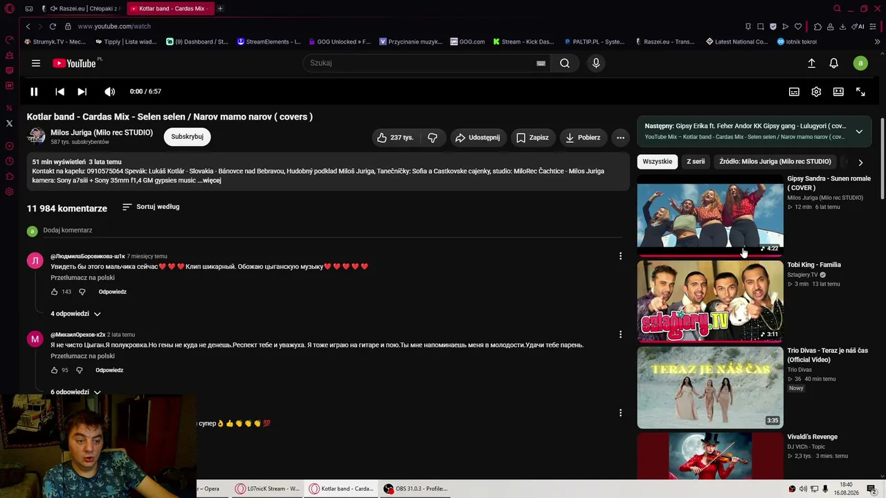Image resolution: width=886 pixels, height=498 pixels.
Task: Expand the Następny playlist panel chevron
Action: 859,131
